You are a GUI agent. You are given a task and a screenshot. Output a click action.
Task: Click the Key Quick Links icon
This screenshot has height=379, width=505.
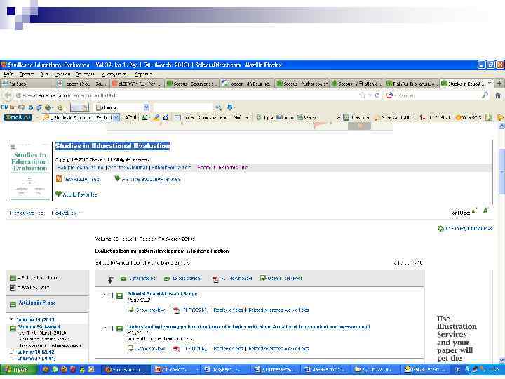point(440,229)
